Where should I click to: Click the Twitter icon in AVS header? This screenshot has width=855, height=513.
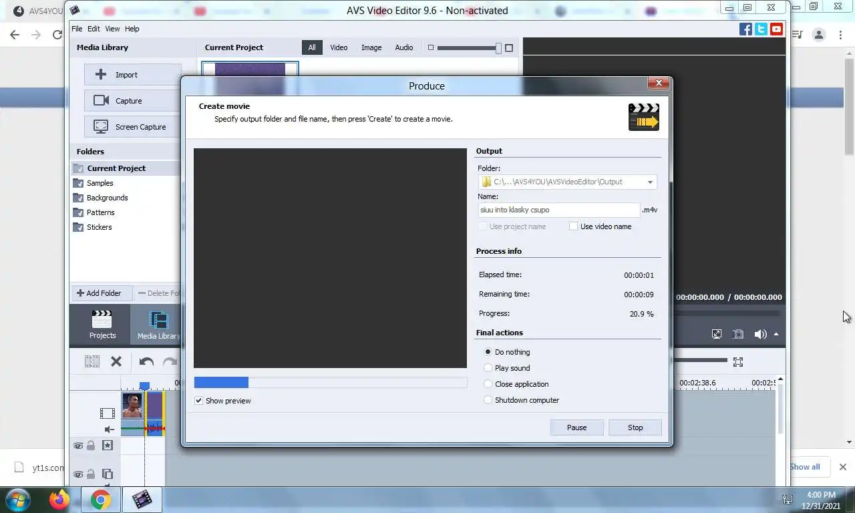tap(761, 29)
